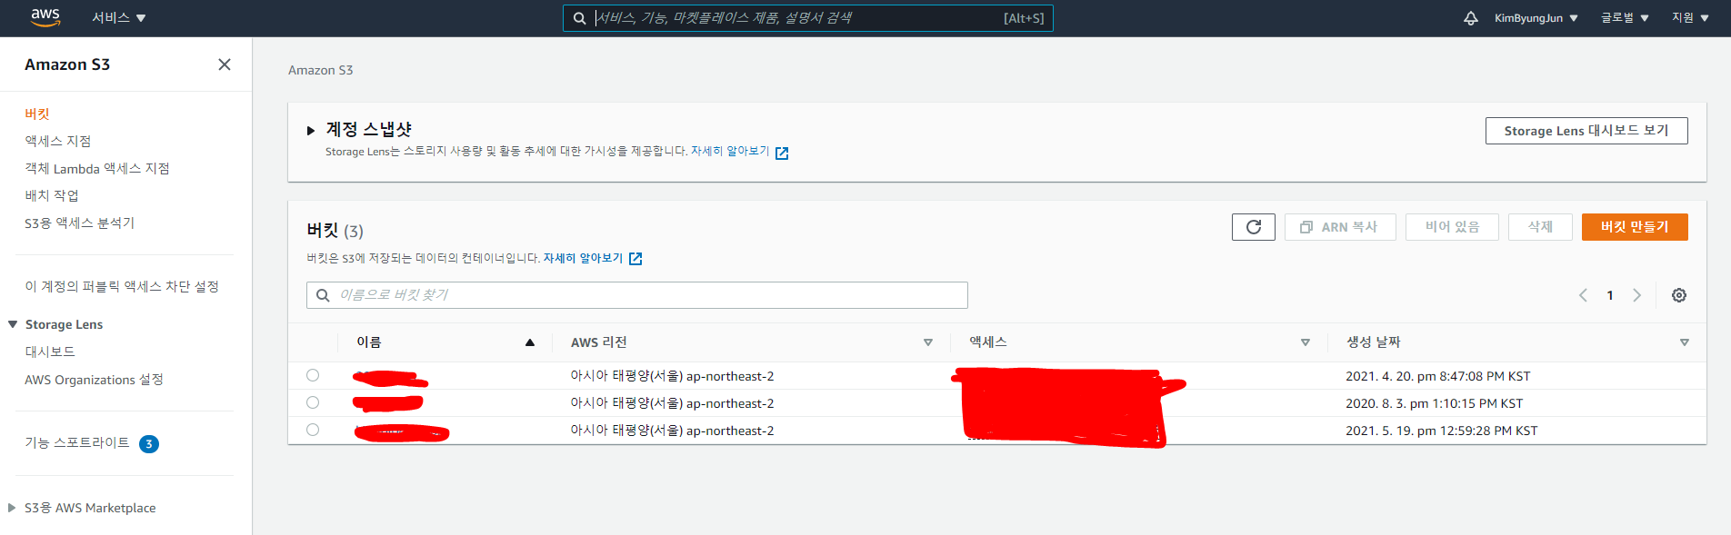Screen dimensions: 1731x535
Task: Open table preferences gear icon
Action: (1679, 295)
